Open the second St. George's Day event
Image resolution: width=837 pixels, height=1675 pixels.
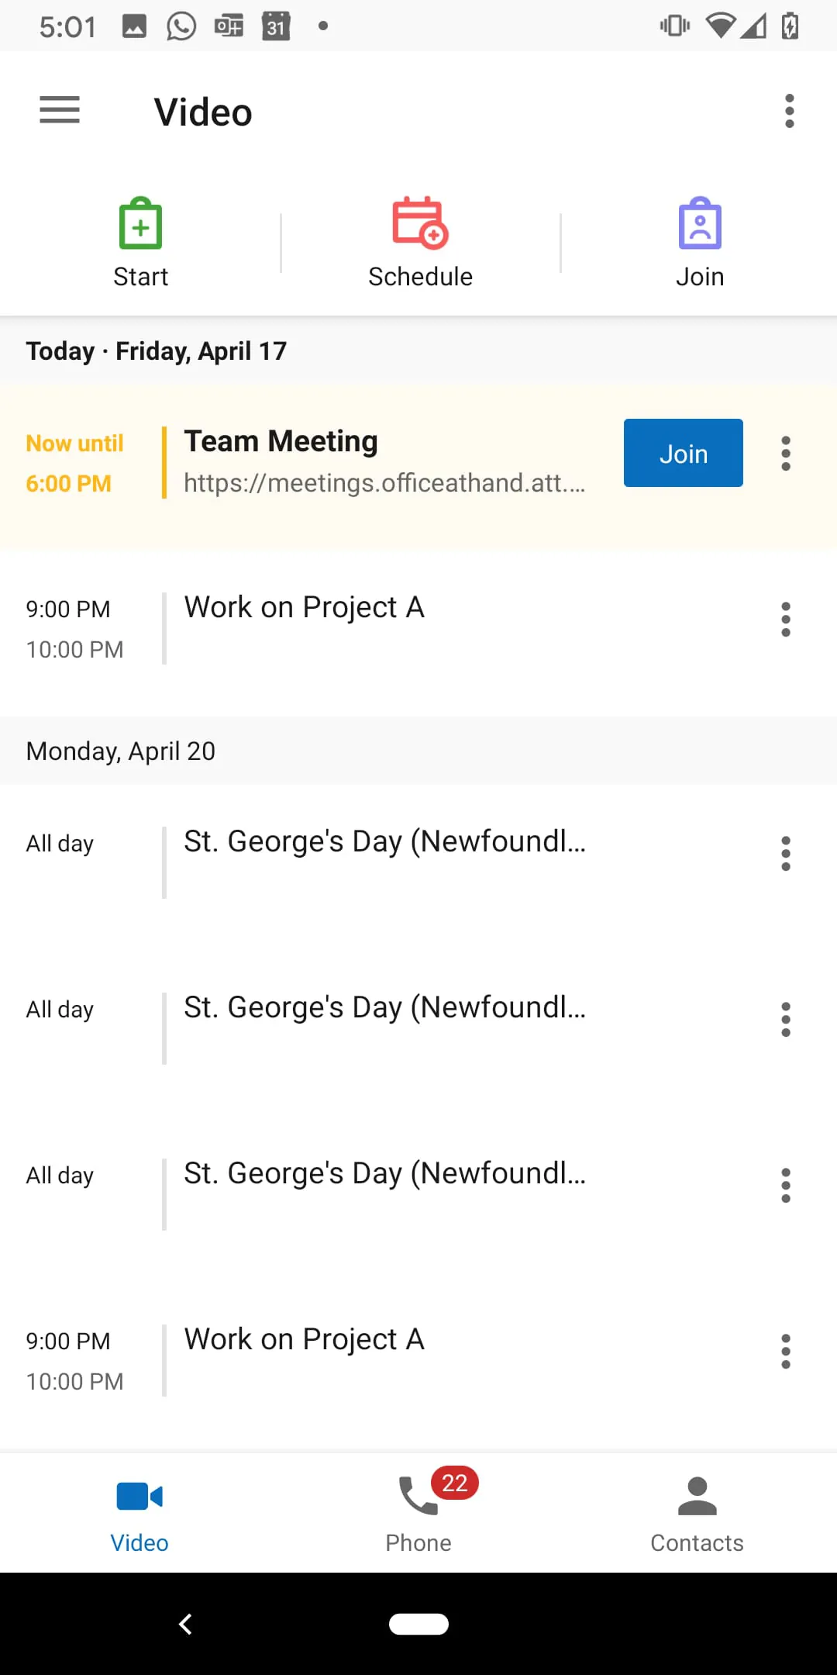[384, 1008]
